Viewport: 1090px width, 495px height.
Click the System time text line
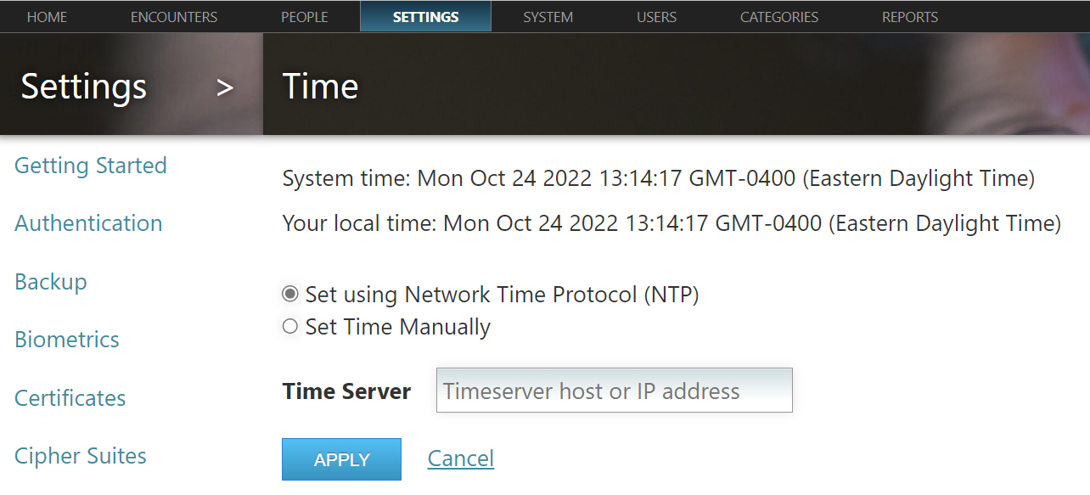(659, 179)
